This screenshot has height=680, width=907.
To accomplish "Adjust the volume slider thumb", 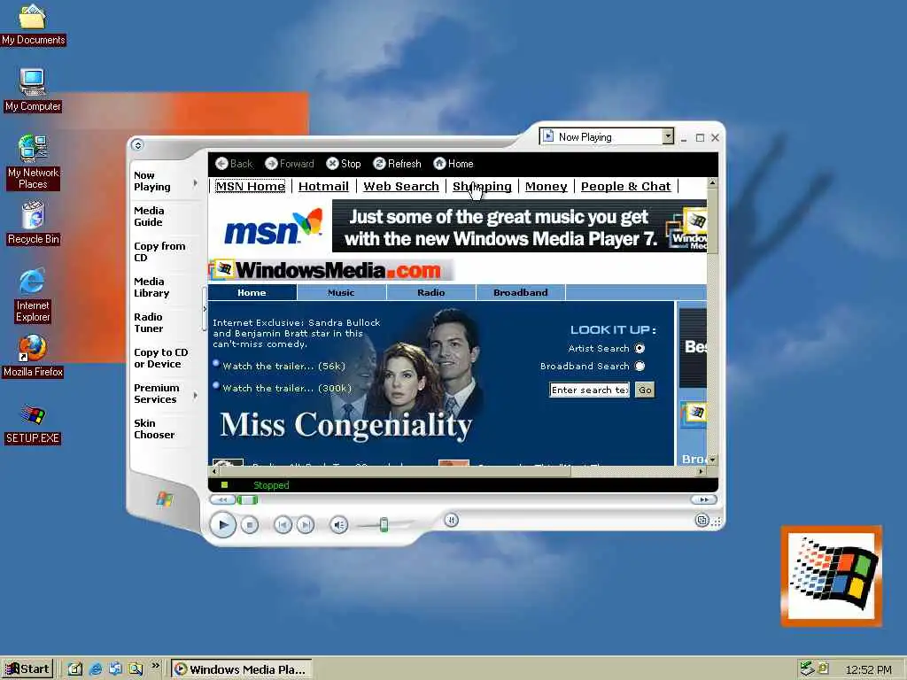I will [384, 524].
